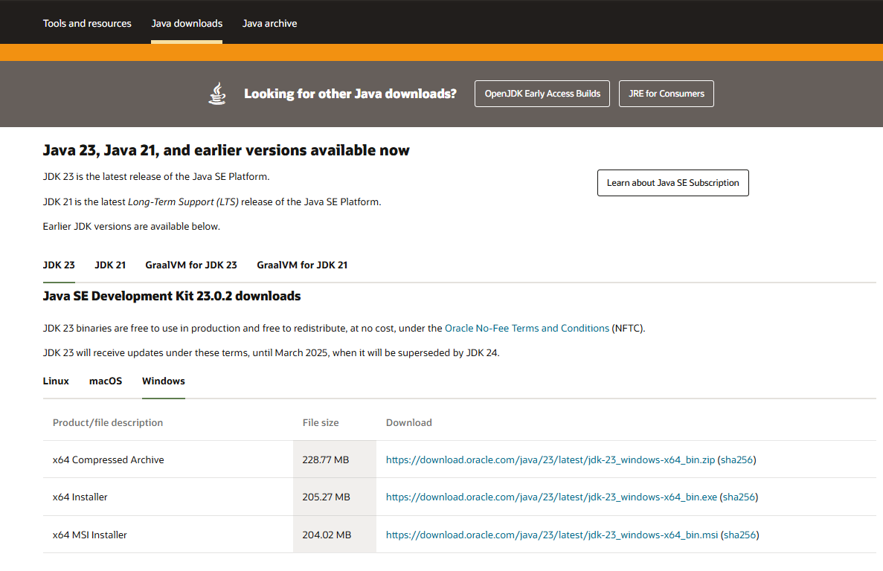
Task: Open sha256 link for the exe installer
Action: 739,497
